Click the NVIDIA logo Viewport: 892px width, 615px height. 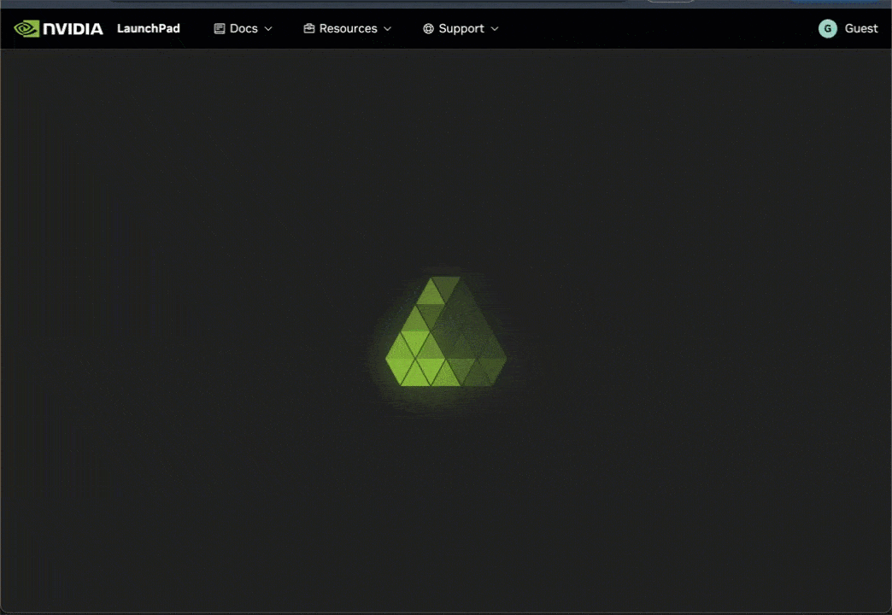coord(58,28)
